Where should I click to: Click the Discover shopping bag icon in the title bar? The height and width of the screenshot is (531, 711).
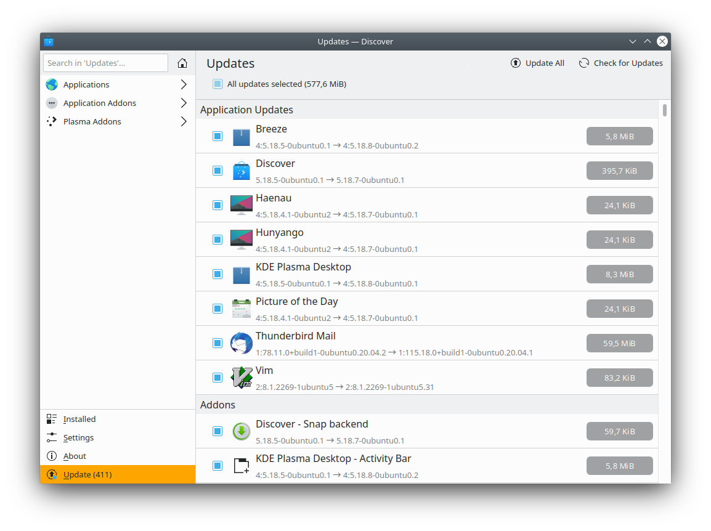click(x=49, y=42)
